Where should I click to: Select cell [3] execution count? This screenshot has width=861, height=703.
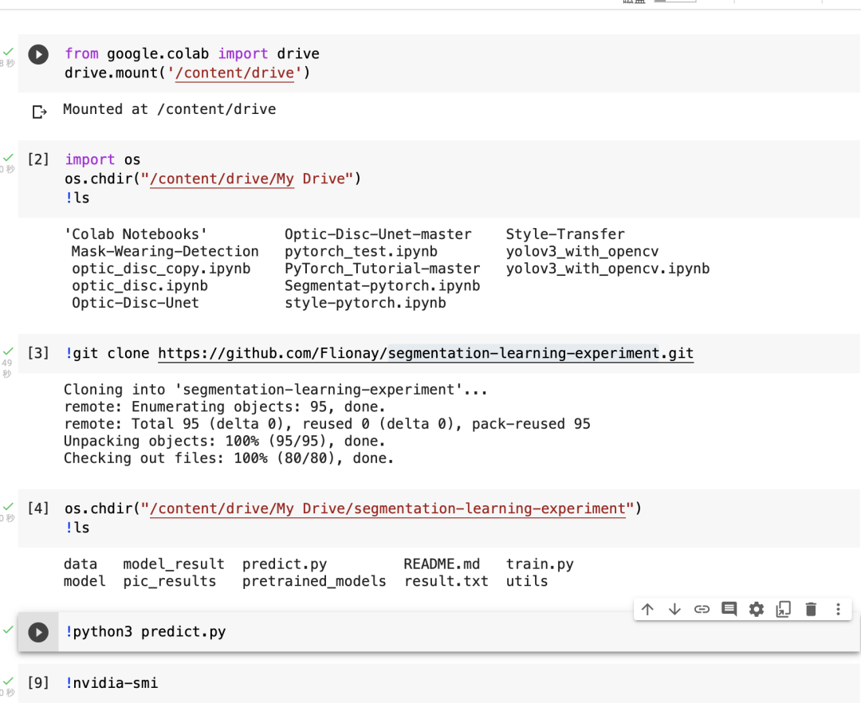pyautogui.click(x=38, y=353)
